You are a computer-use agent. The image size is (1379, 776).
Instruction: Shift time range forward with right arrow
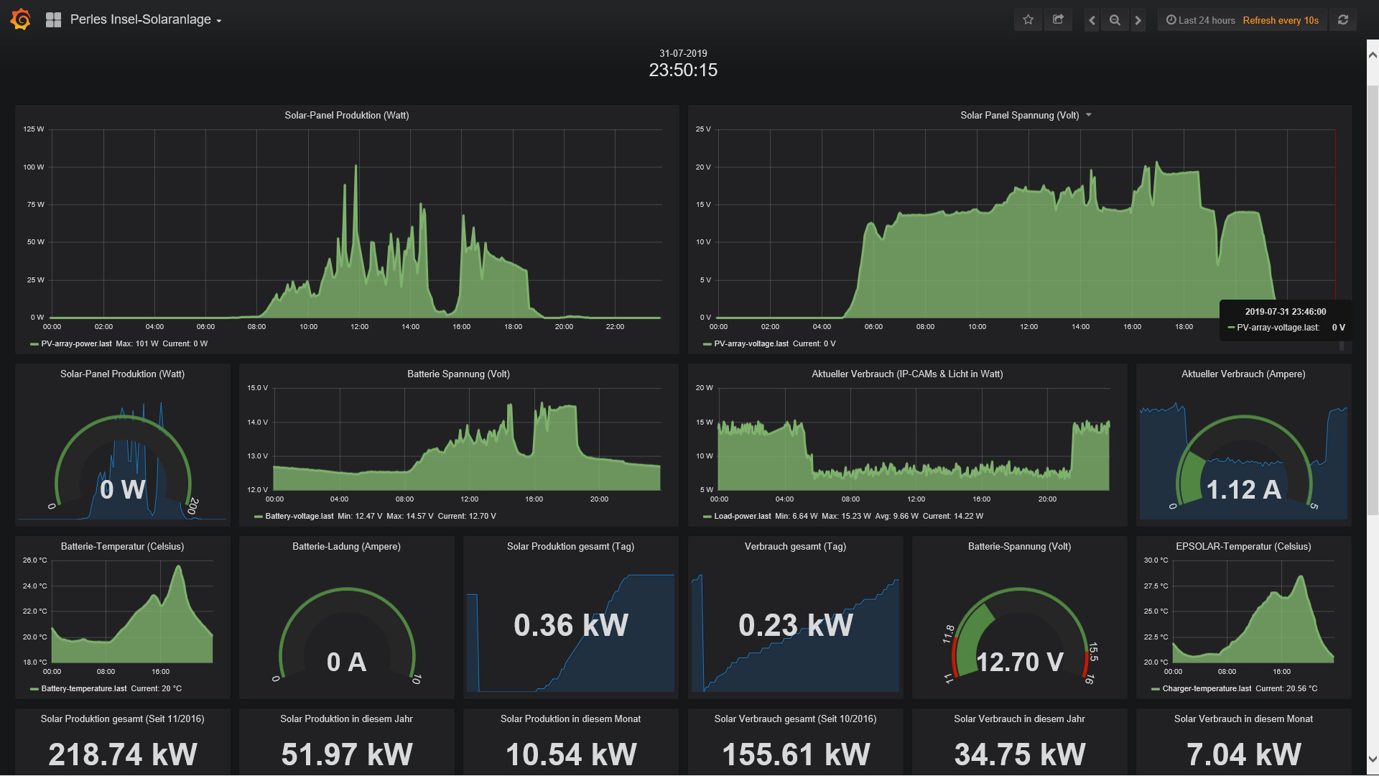1138,20
